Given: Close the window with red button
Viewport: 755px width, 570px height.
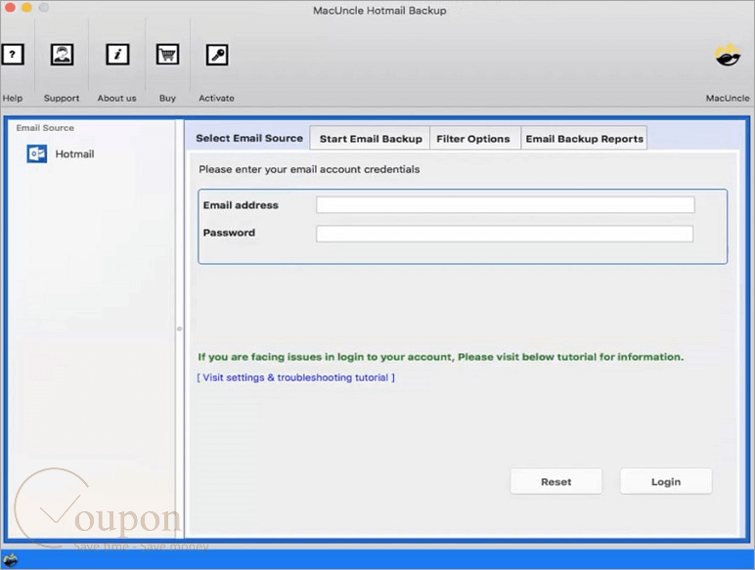Looking at the screenshot, I should point(10,8).
